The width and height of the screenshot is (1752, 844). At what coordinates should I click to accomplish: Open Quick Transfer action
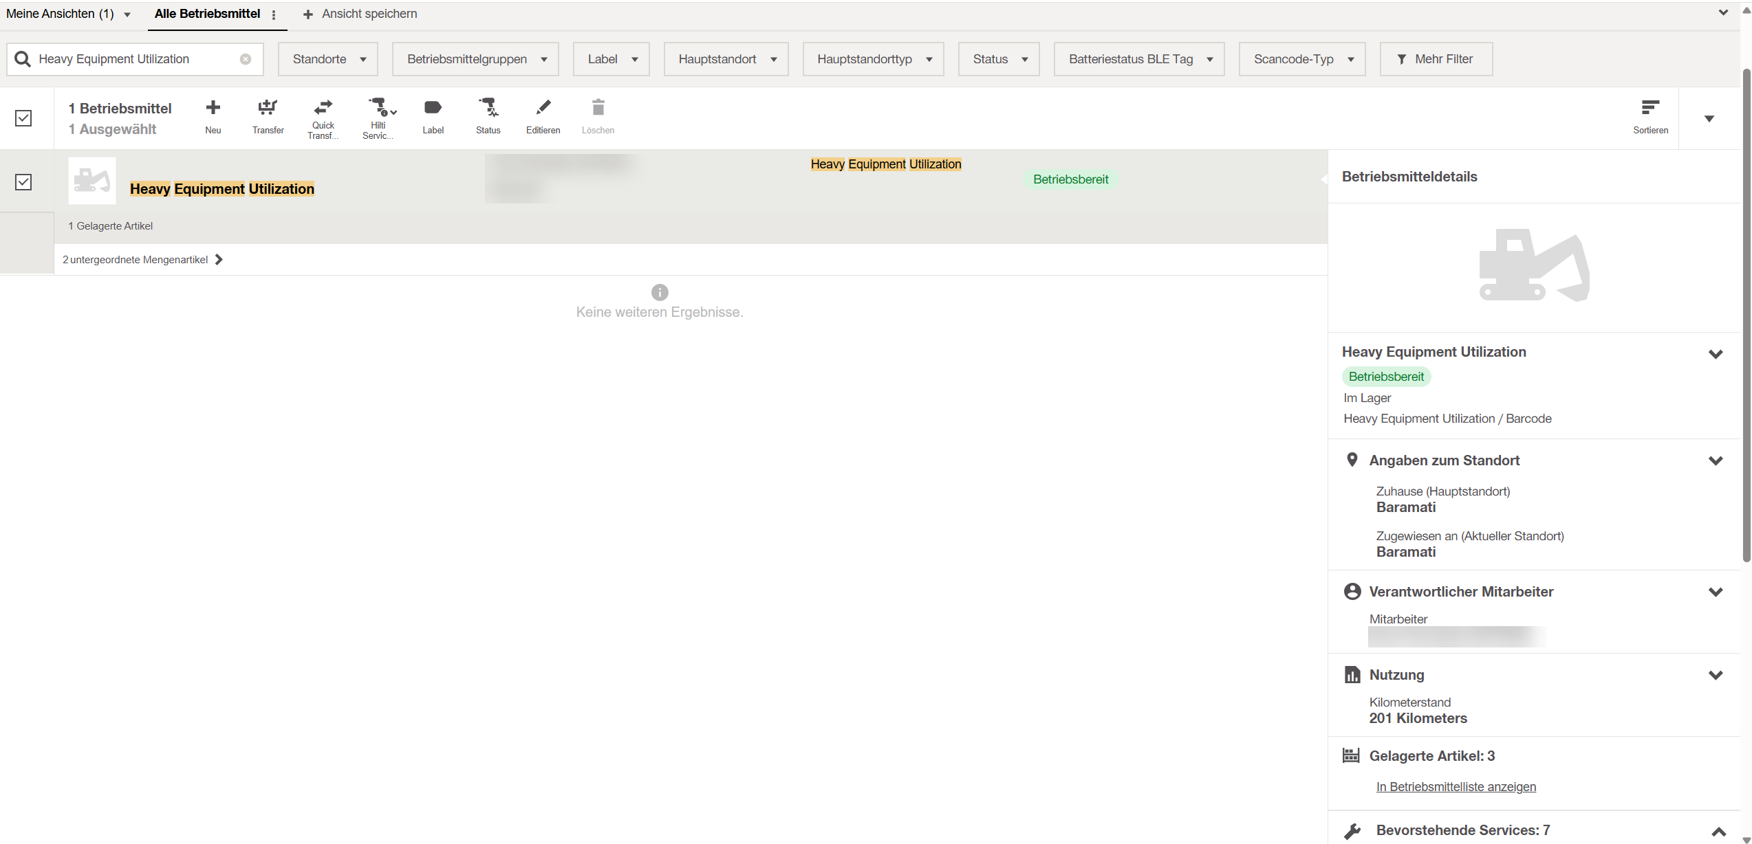(x=323, y=108)
